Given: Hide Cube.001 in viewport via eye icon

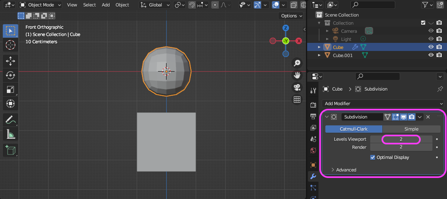Looking at the screenshot, I should (431, 55).
